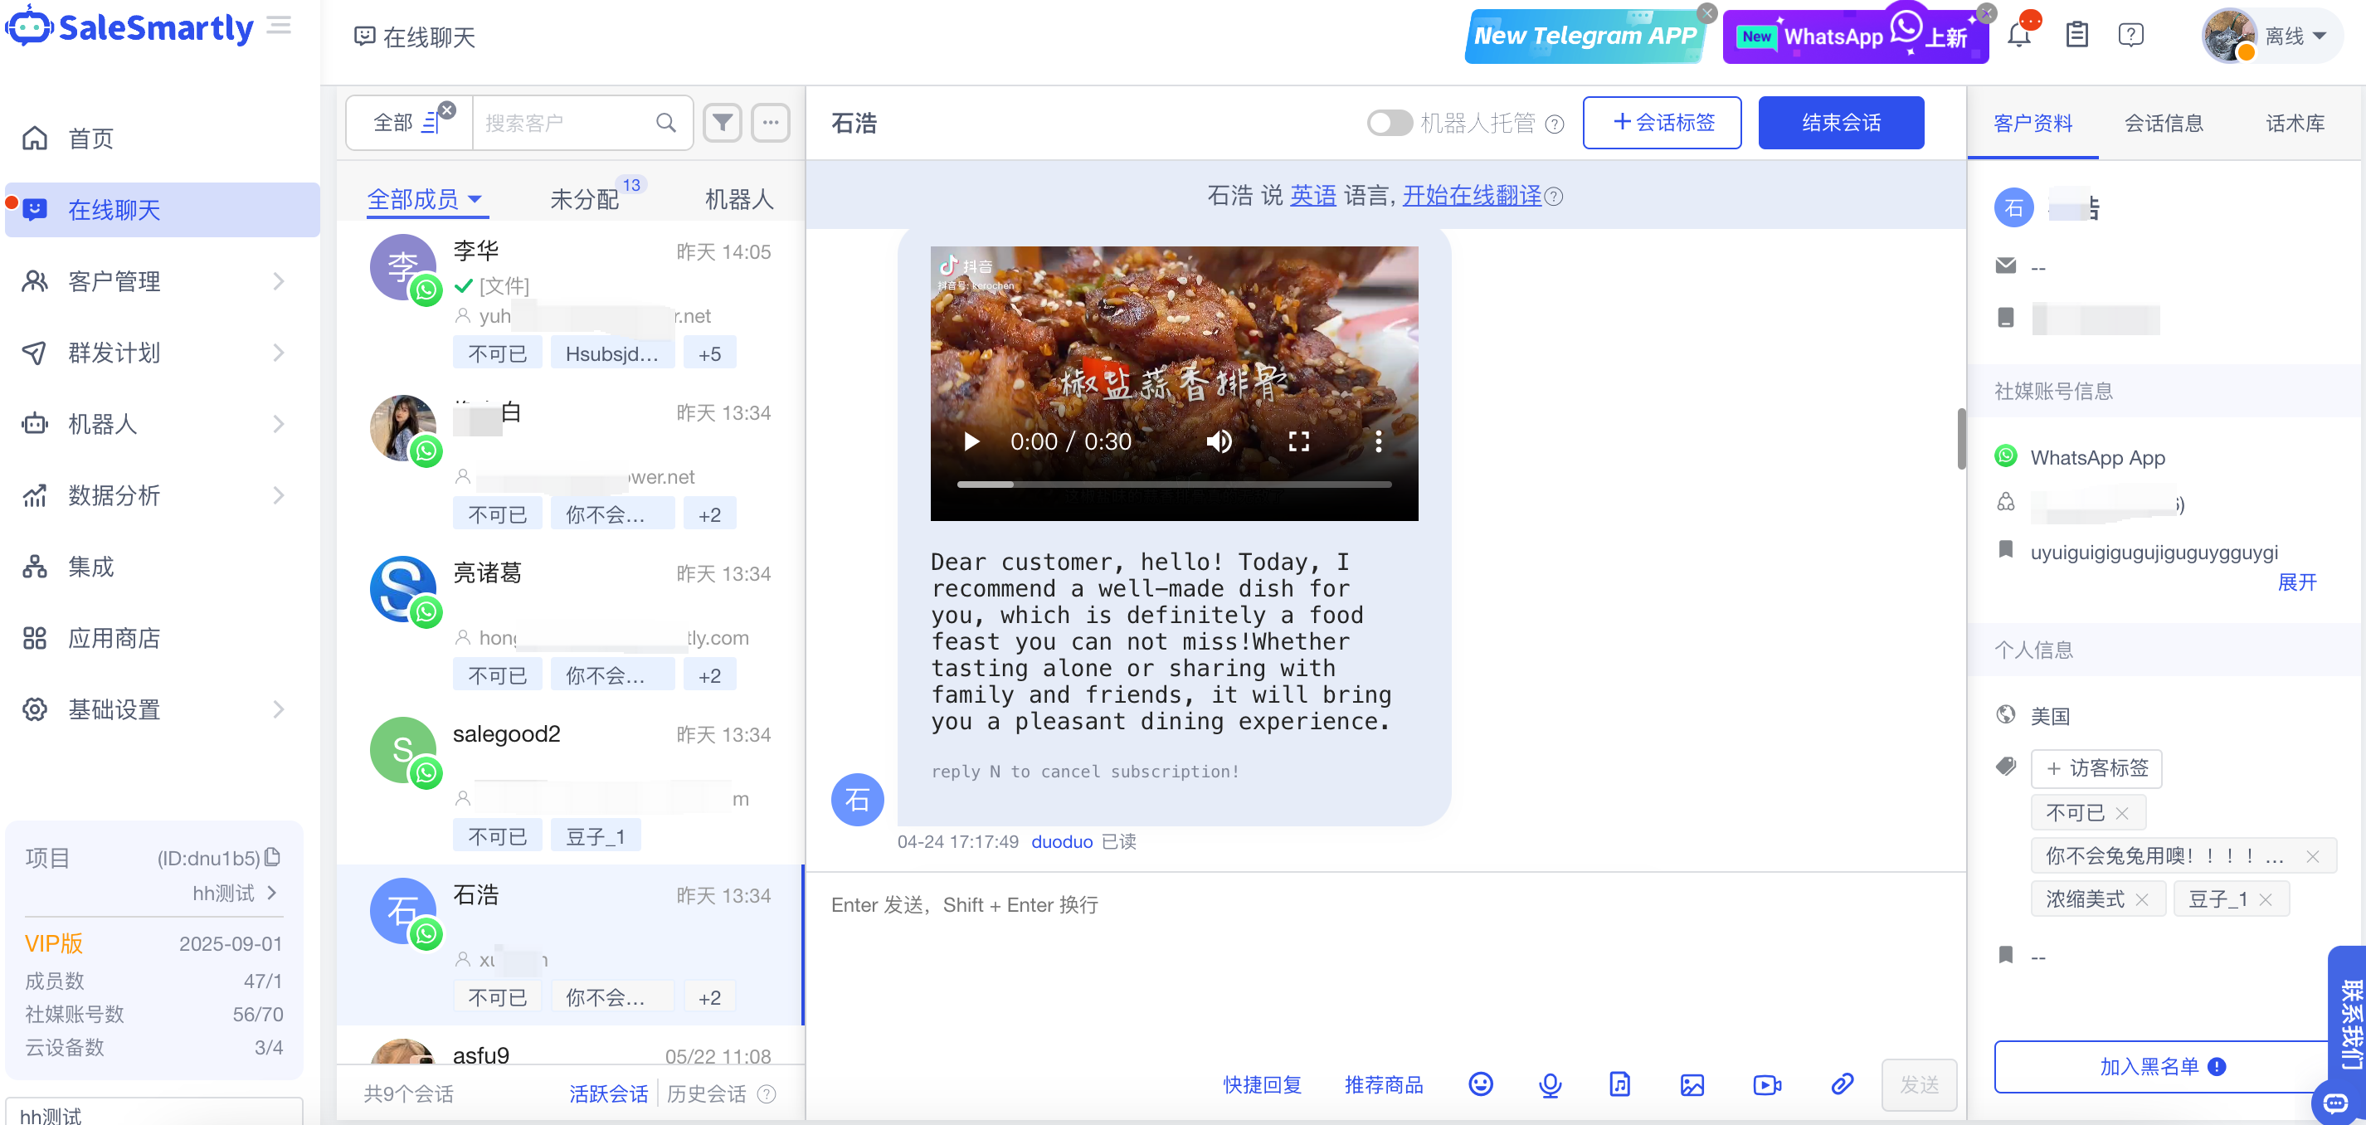Viewport: 2366px width, 1125px height.
Task: Copy the project ID
Action: tap(273, 857)
